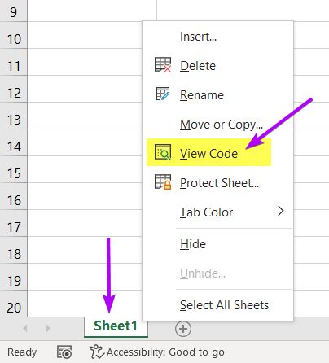Expand the Tab Color submenu arrow

[x=281, y=211]
